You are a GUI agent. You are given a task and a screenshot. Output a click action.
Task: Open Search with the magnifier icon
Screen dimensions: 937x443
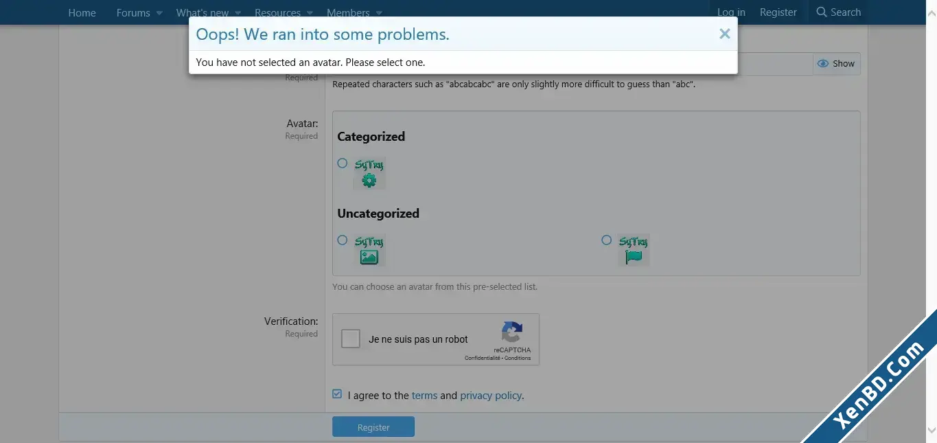point(838,12)
